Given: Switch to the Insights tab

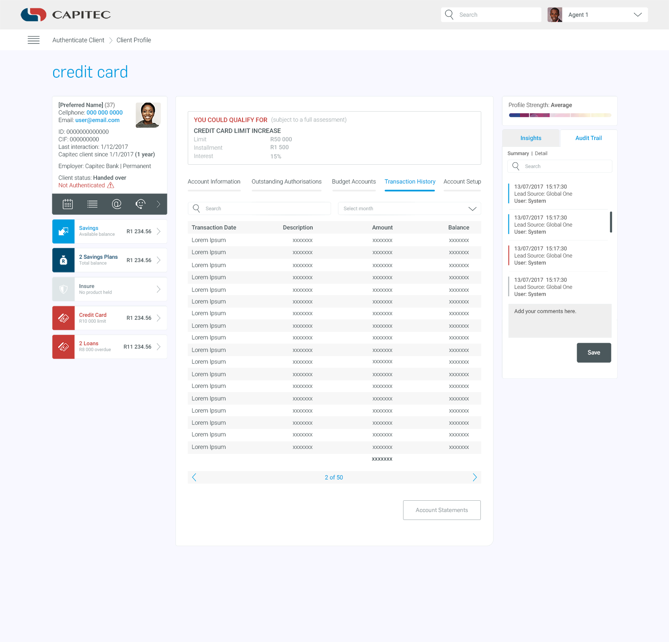Looking at the screenshot, I should 531,138.
